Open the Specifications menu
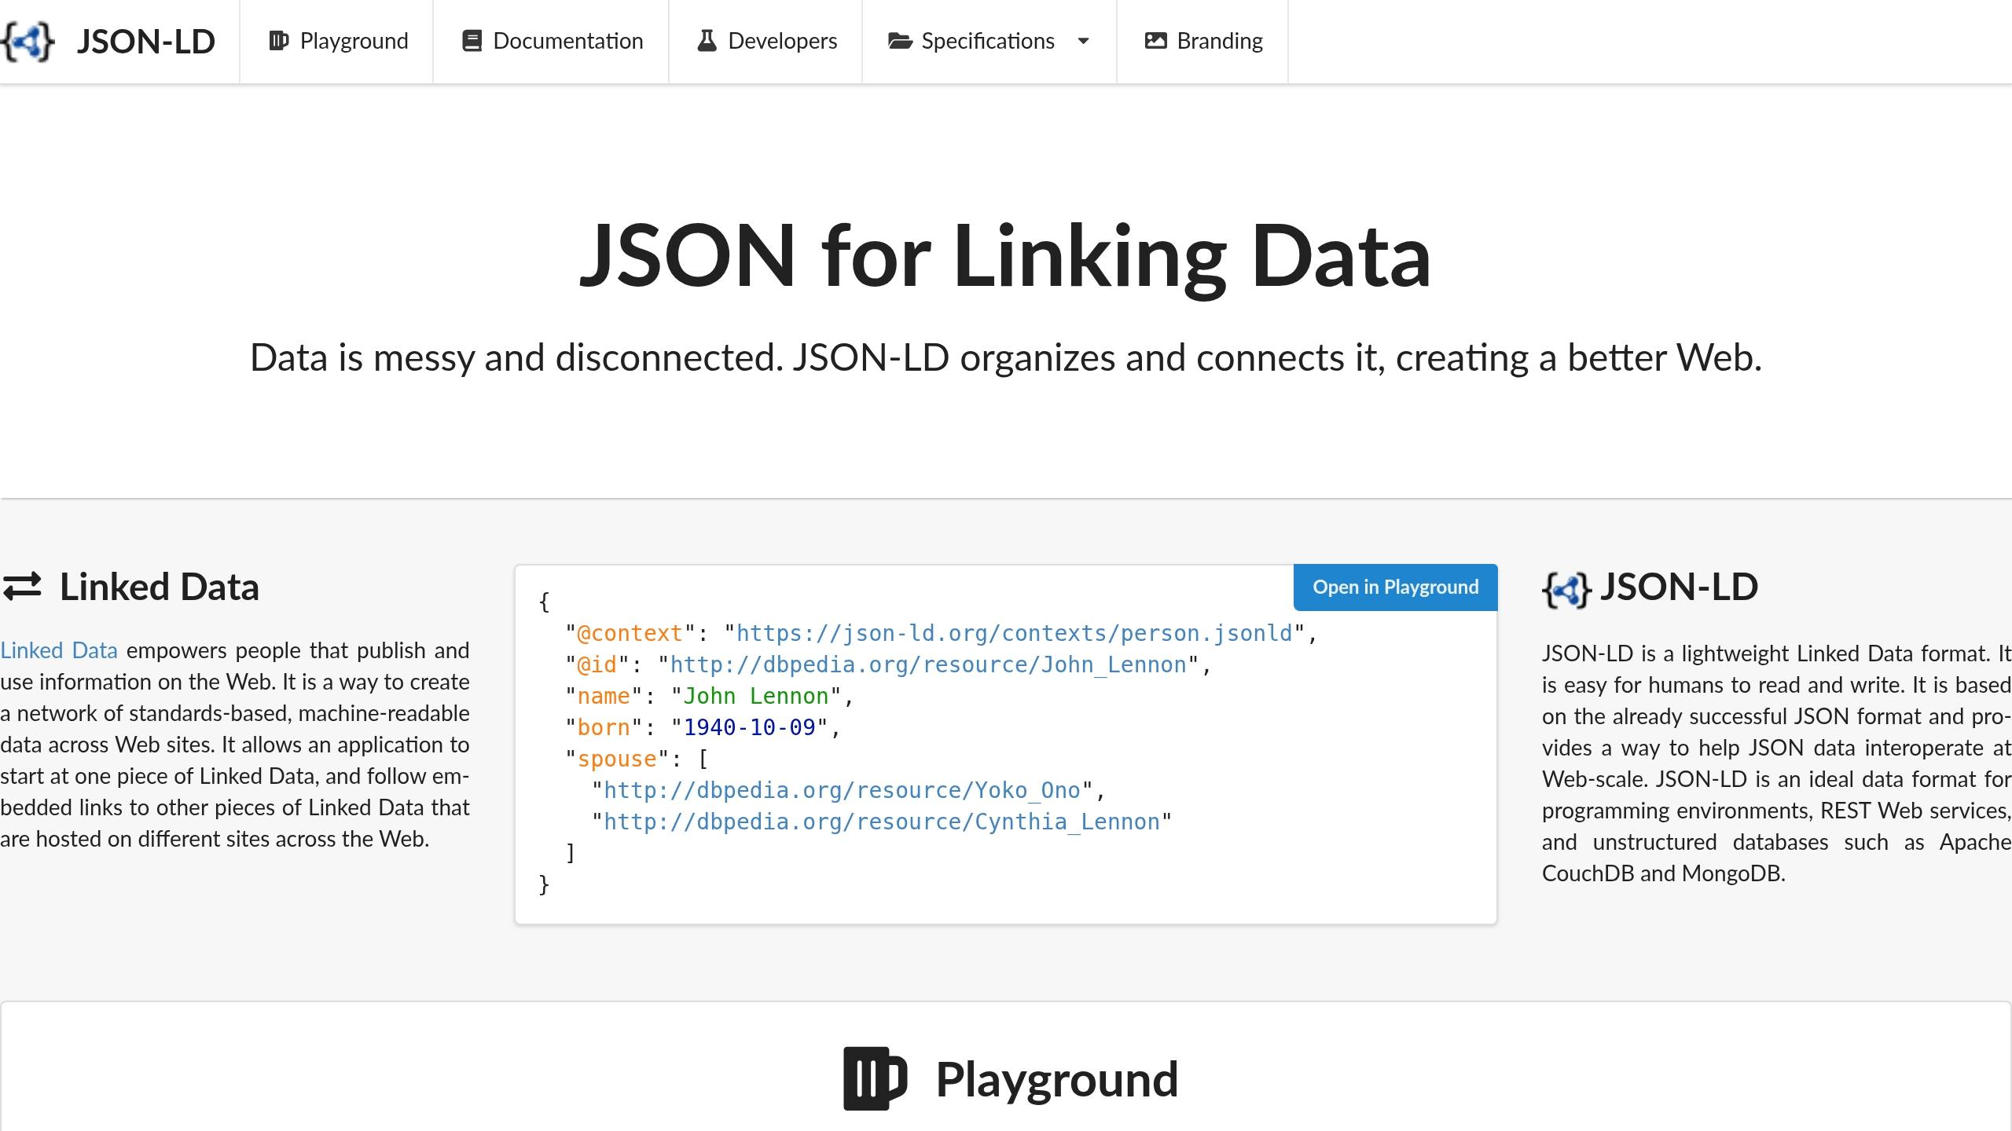 pyautogui.click(x=989, y=41)
